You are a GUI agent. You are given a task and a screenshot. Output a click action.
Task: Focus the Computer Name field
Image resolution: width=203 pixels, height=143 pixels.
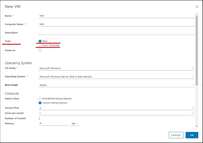click(117, 24)
